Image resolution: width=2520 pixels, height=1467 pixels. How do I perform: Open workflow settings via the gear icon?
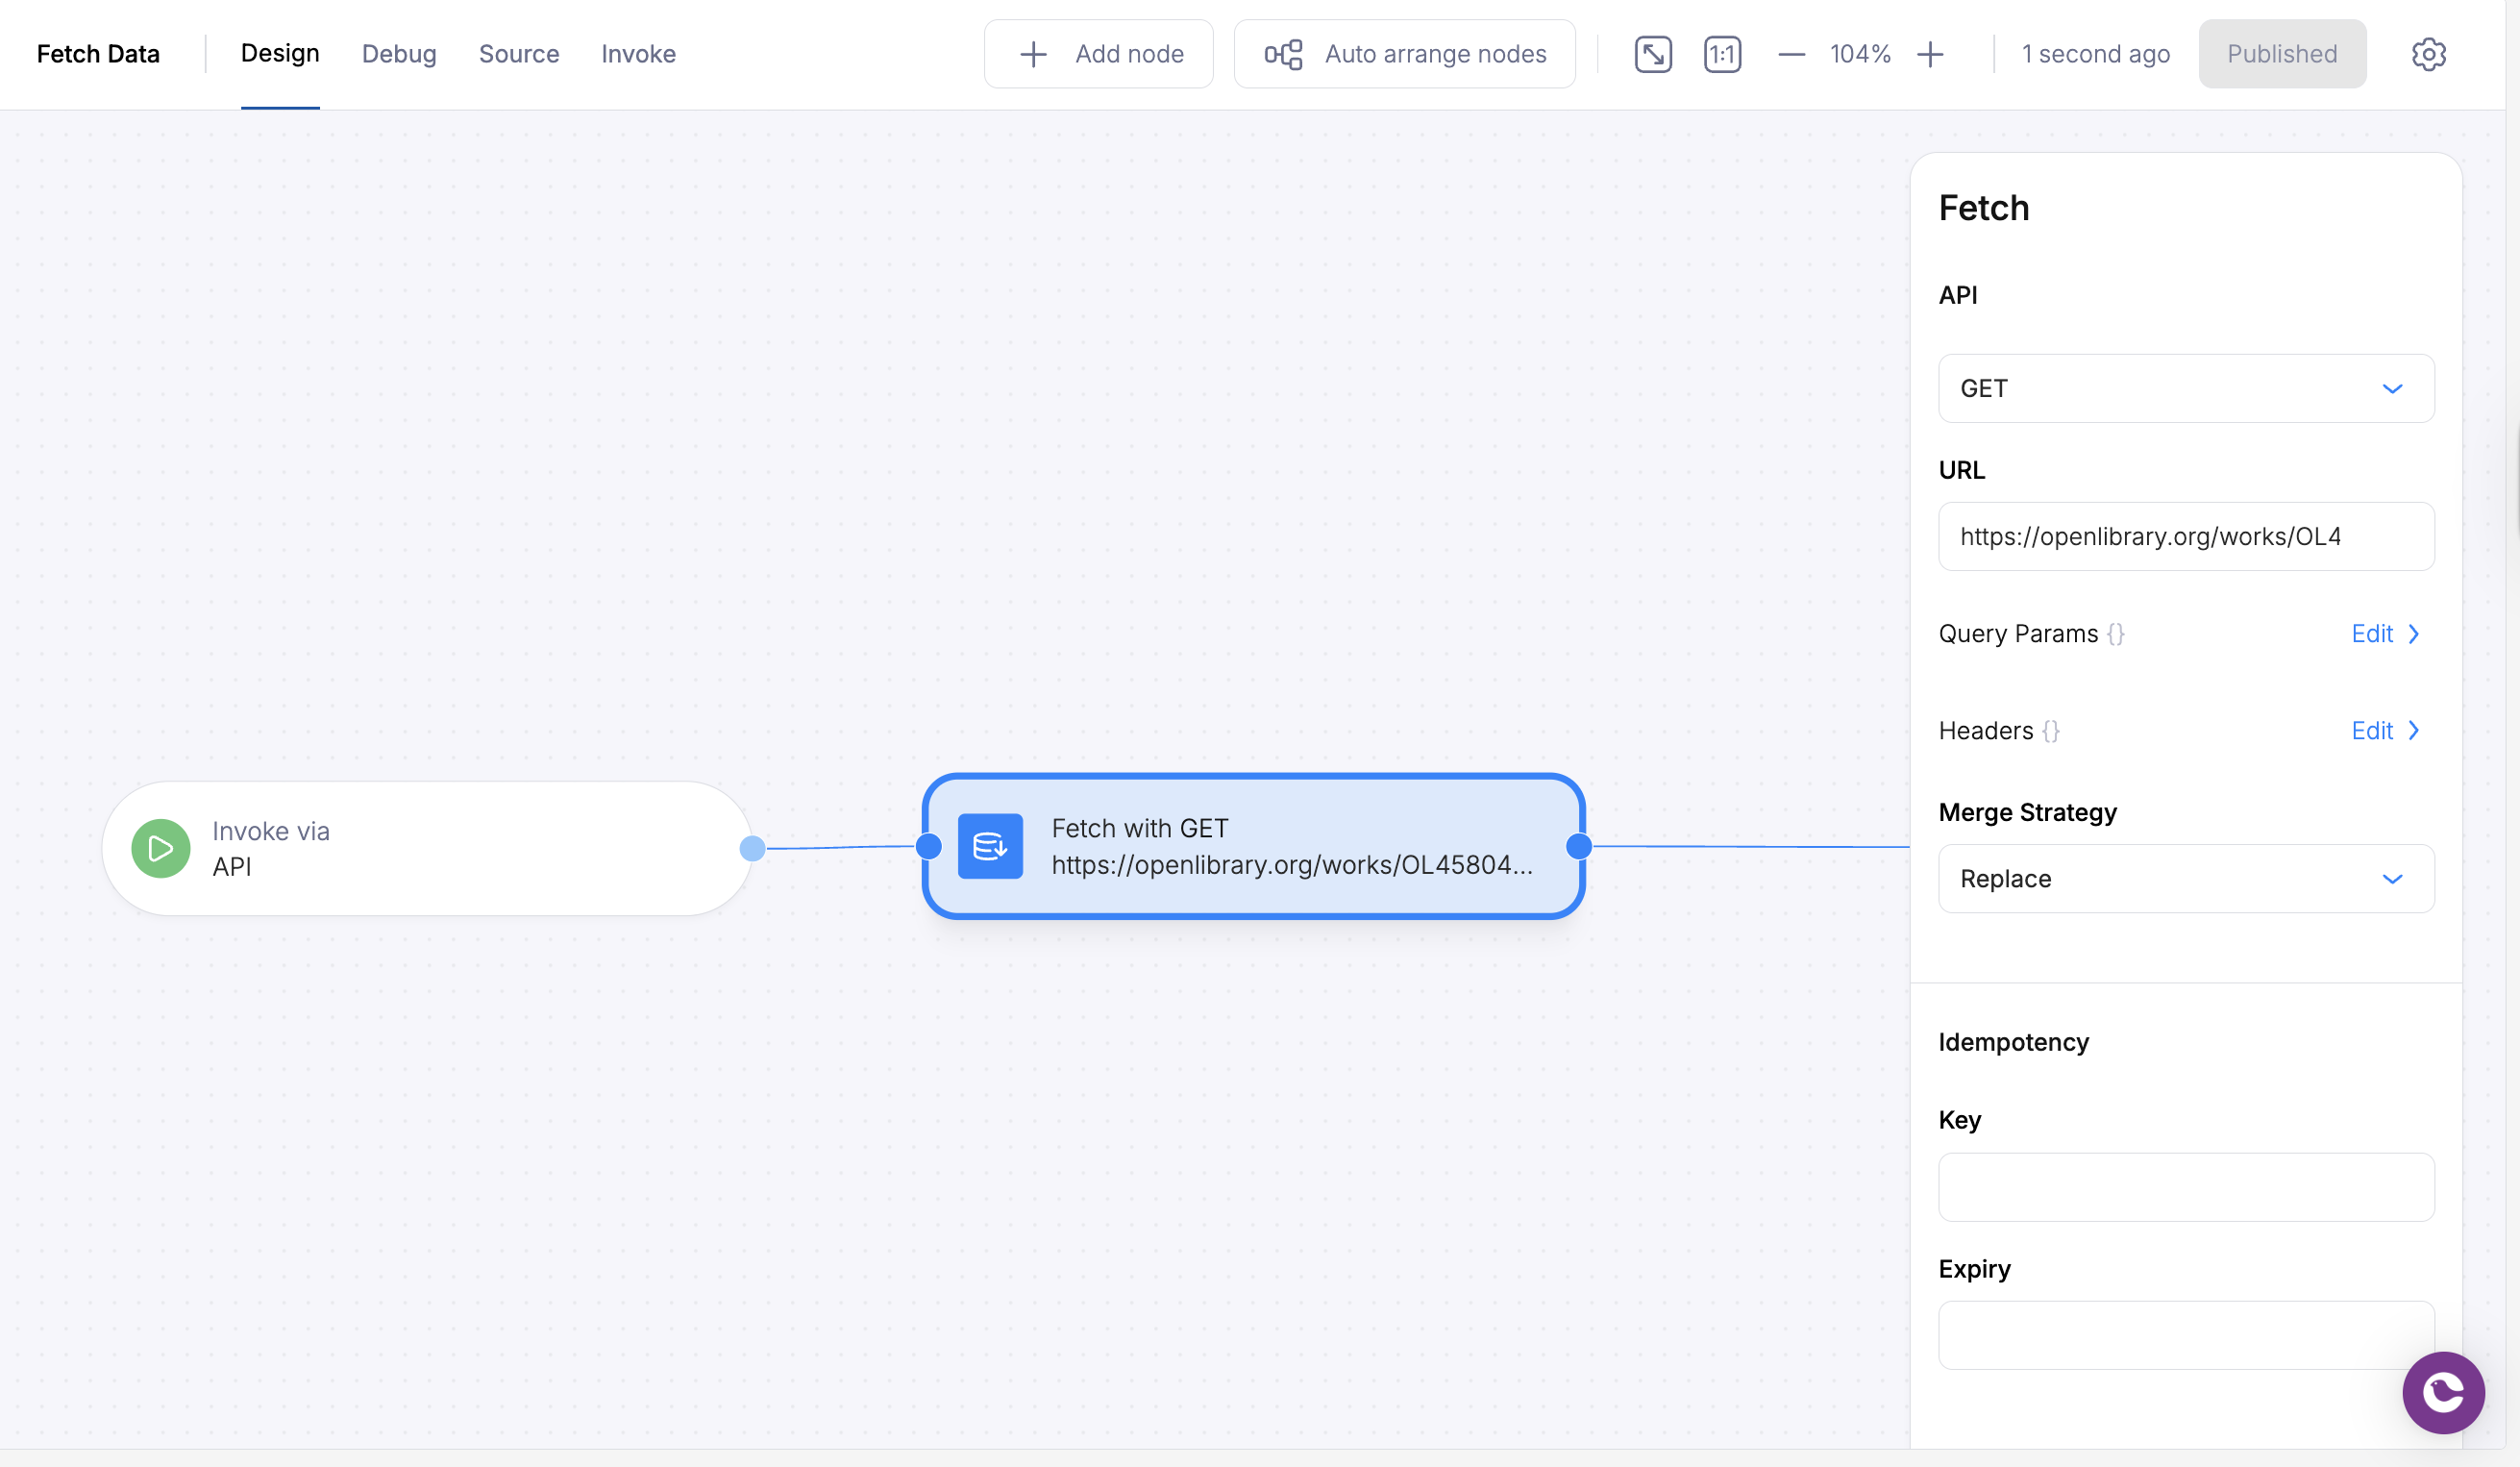tap(2429, 54)
